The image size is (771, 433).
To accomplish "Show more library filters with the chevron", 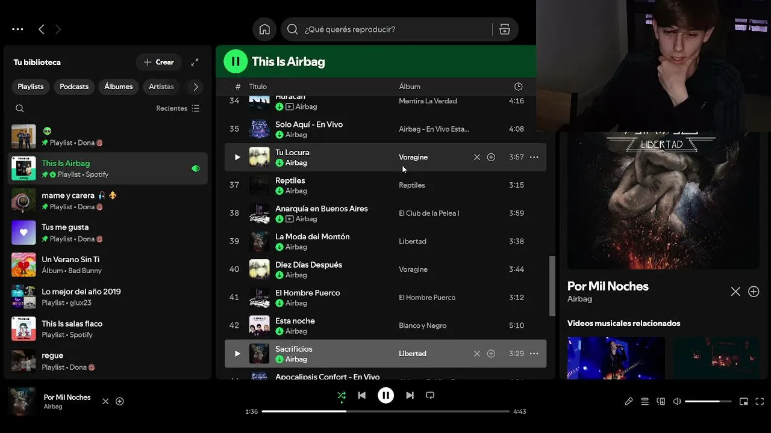I will pyautogui.click(x=196, y=87).
